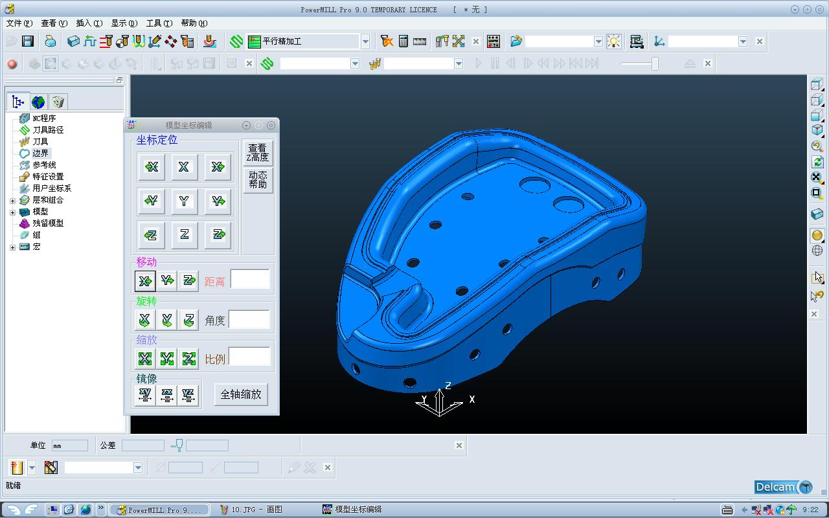Toggle the lightbulb icon in top toolbar
829x518 pixels.
(x=613, y=41)
